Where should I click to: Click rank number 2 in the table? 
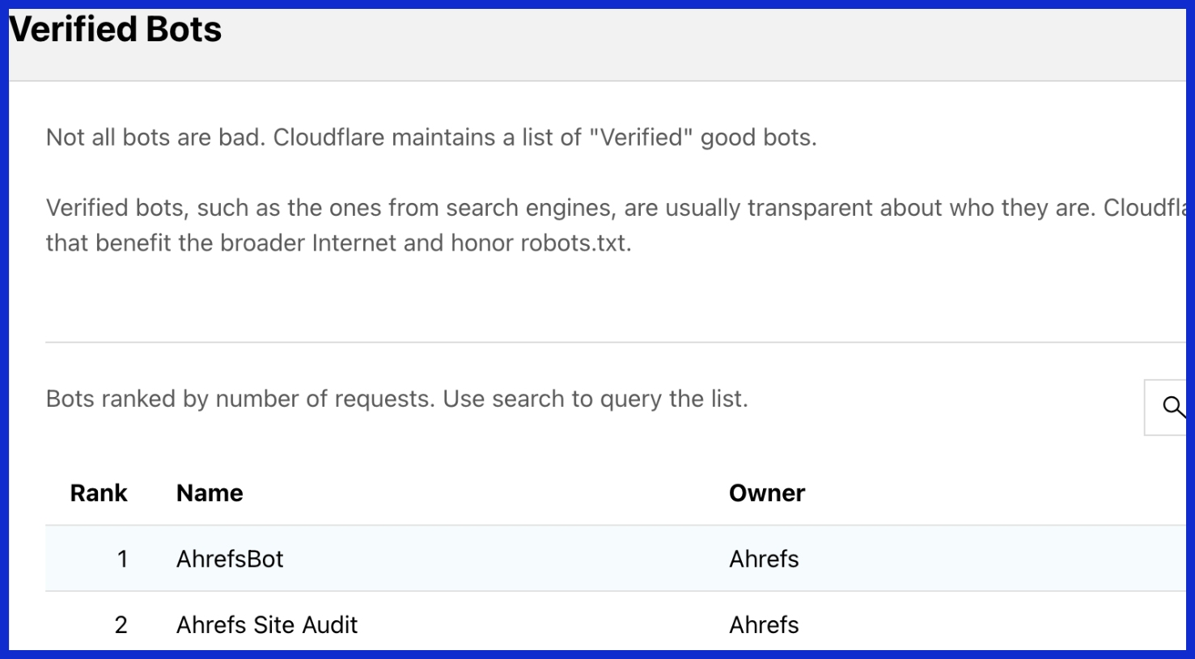coord(121,624)
